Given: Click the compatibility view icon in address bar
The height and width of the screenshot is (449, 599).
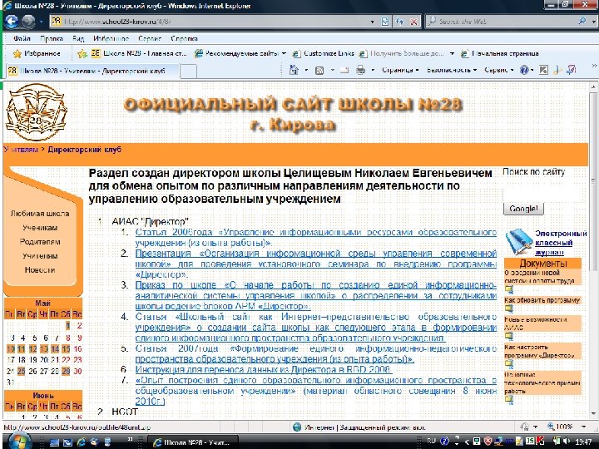Looking at the screenshot, I should (x=385, y=22).
